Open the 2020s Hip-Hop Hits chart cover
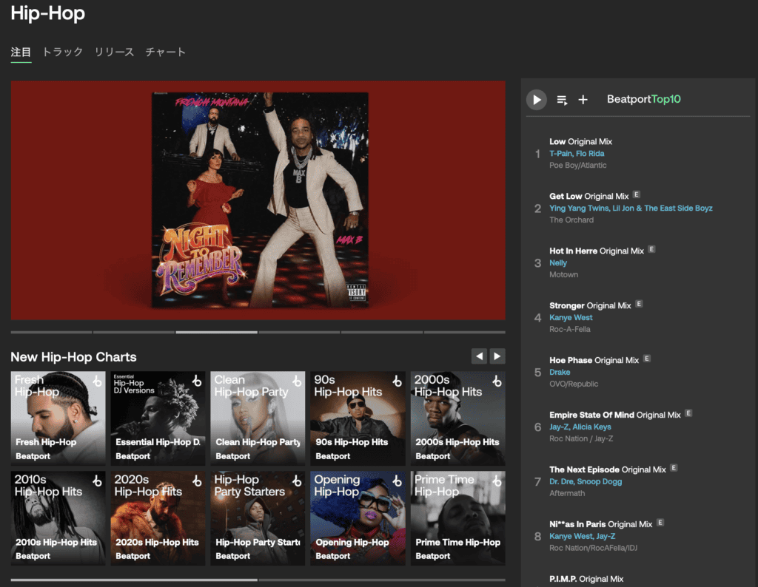 158,518
